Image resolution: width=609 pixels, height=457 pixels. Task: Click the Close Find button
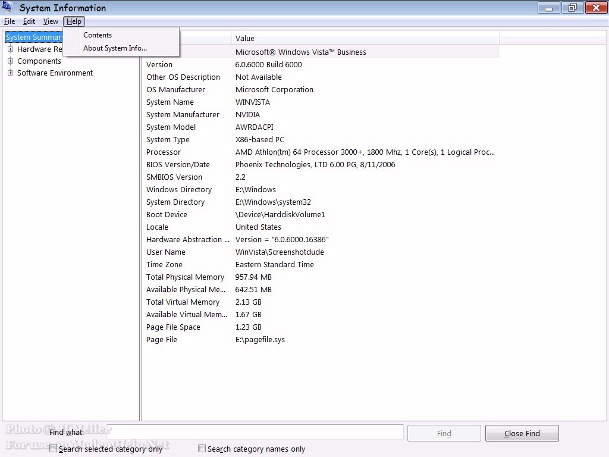coord(522,433)
